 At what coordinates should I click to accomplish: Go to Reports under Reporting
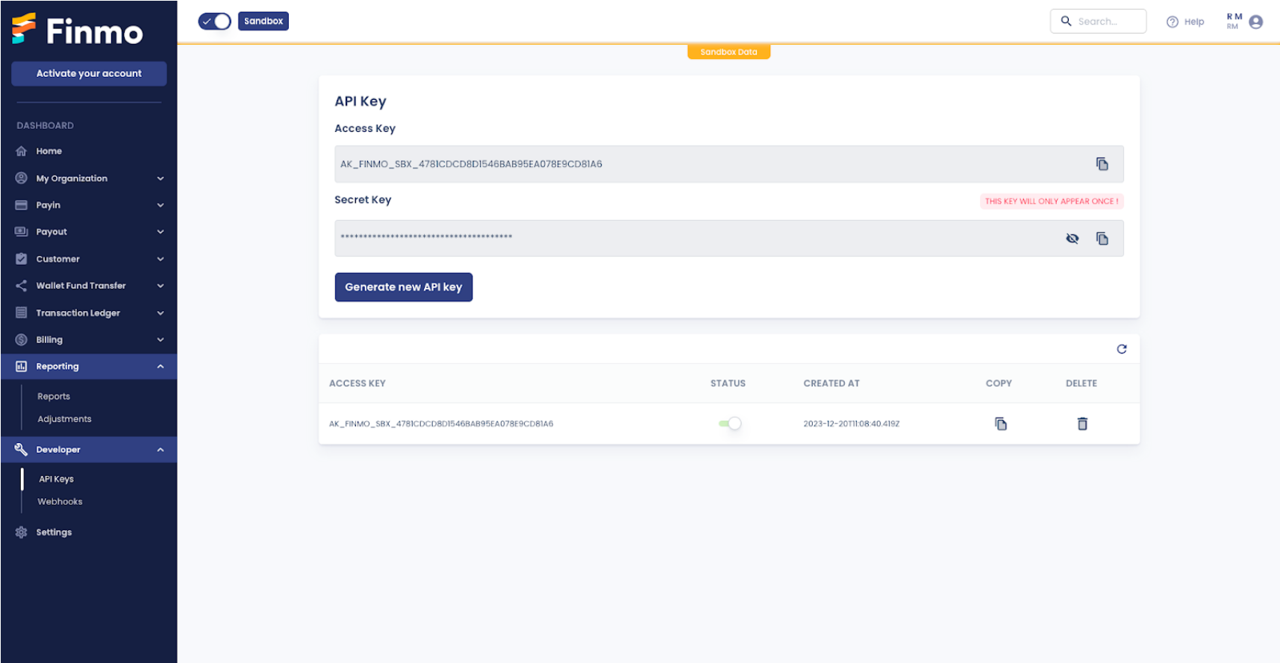pyautogui.click(x=54, y=397)
